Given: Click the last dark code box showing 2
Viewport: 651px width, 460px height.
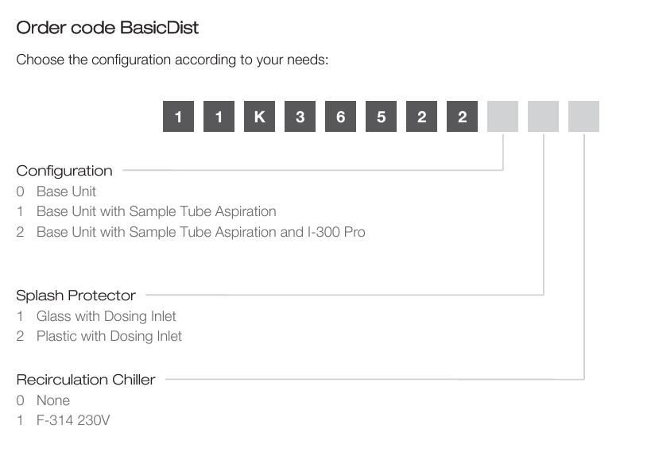Looking at the screenshot, I should pyautogui.click(x=462, y=116).
